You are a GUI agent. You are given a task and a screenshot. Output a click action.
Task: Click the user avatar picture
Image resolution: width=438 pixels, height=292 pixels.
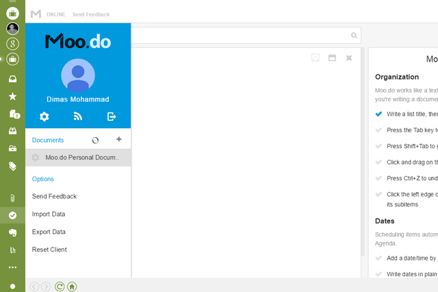tap(78, 75)
